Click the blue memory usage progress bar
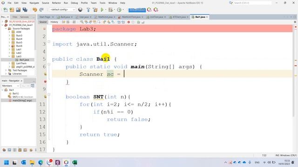This screenshot has height=167, width=298. tap(137, 10)
